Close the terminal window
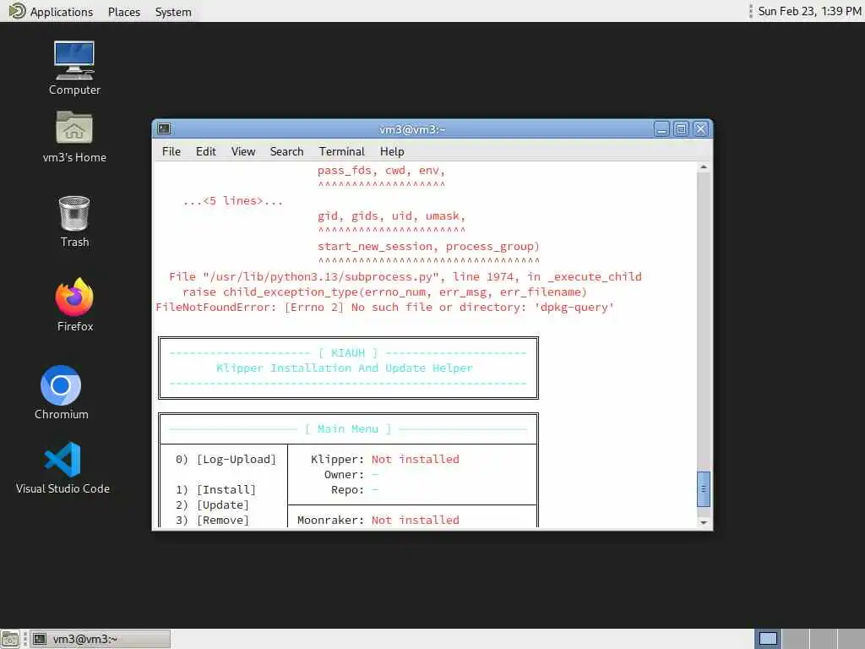Screen dimensions: 865x649 point(700,129)
